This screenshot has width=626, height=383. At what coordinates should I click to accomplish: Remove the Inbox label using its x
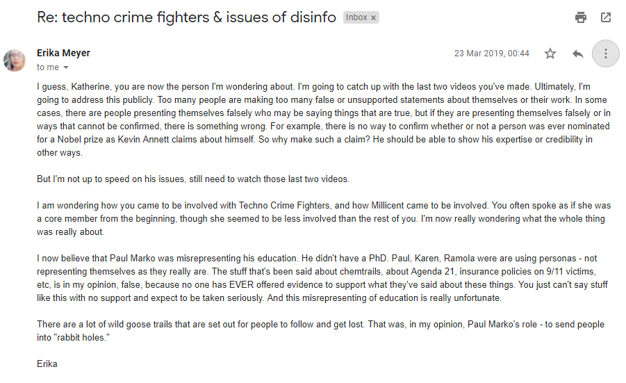coord(373,18)
